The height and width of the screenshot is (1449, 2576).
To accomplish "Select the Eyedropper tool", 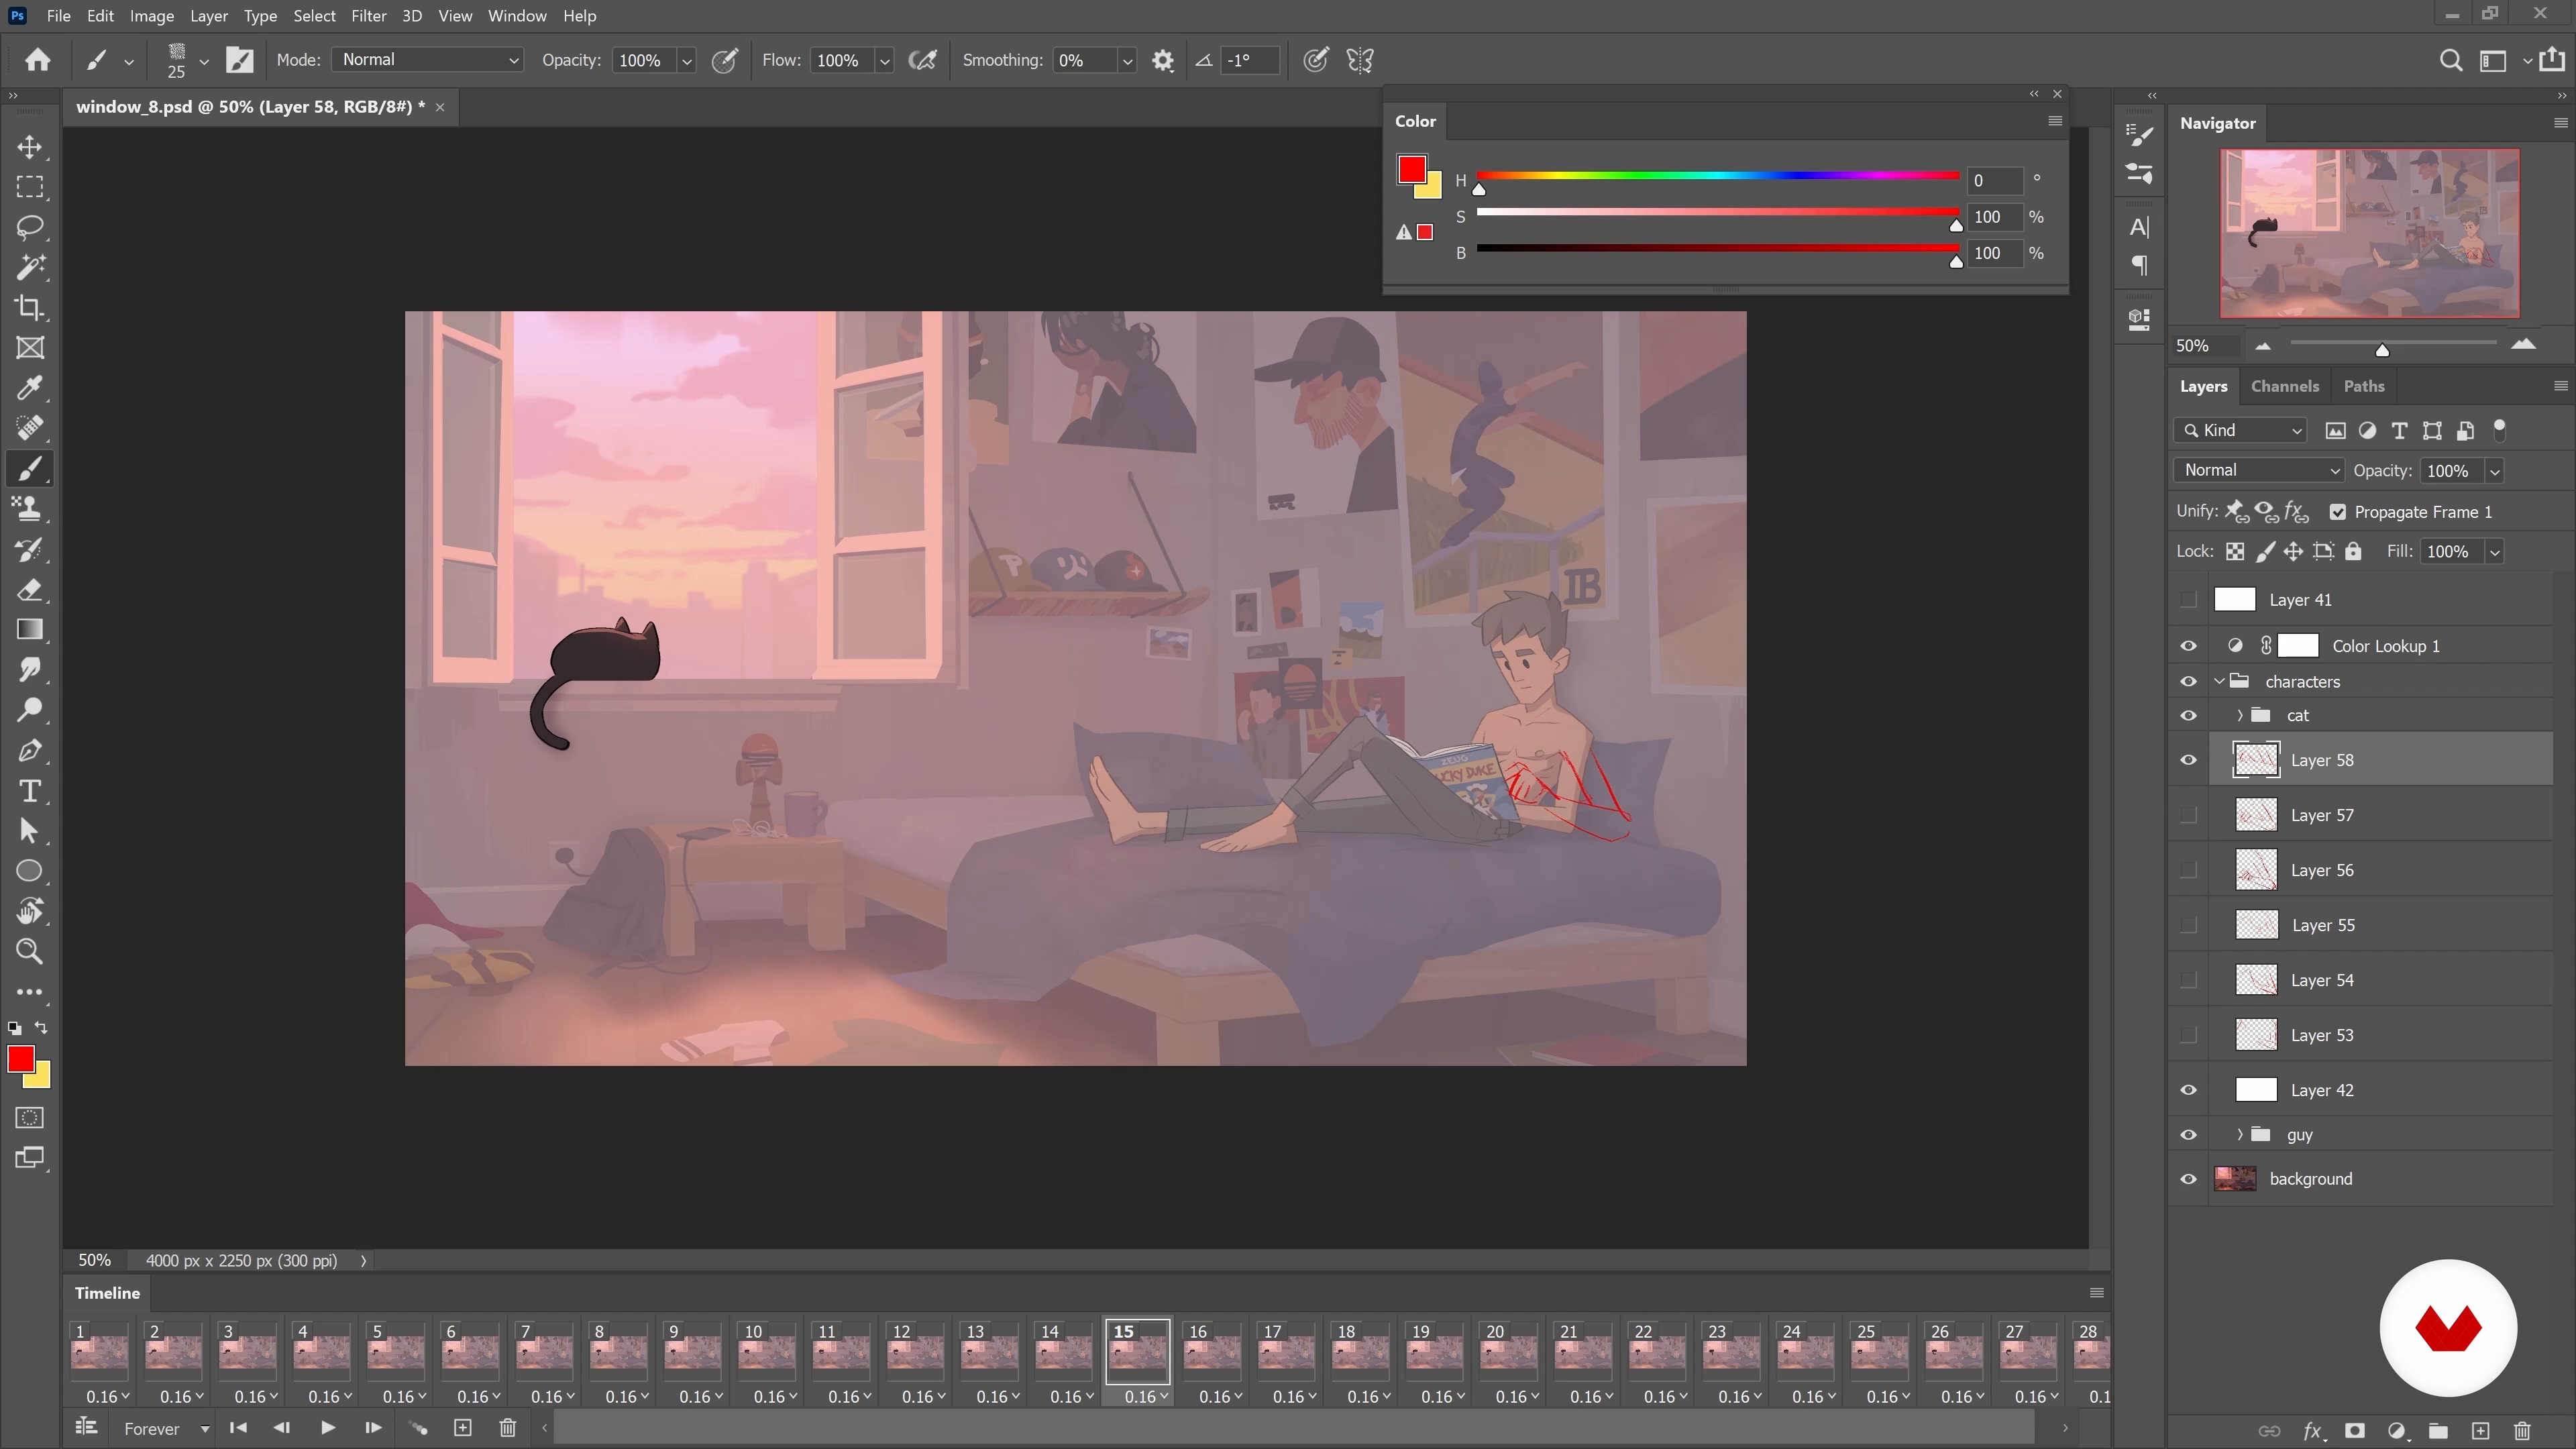I will 30,388.
